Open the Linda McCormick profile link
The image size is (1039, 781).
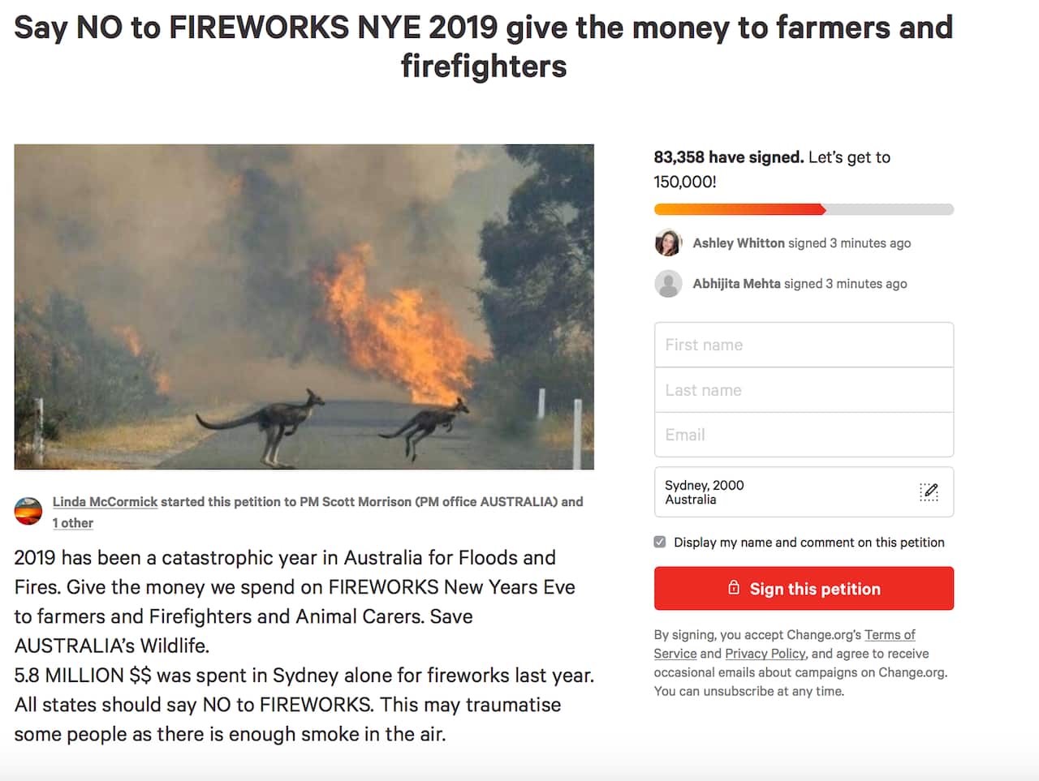point(105,502)
